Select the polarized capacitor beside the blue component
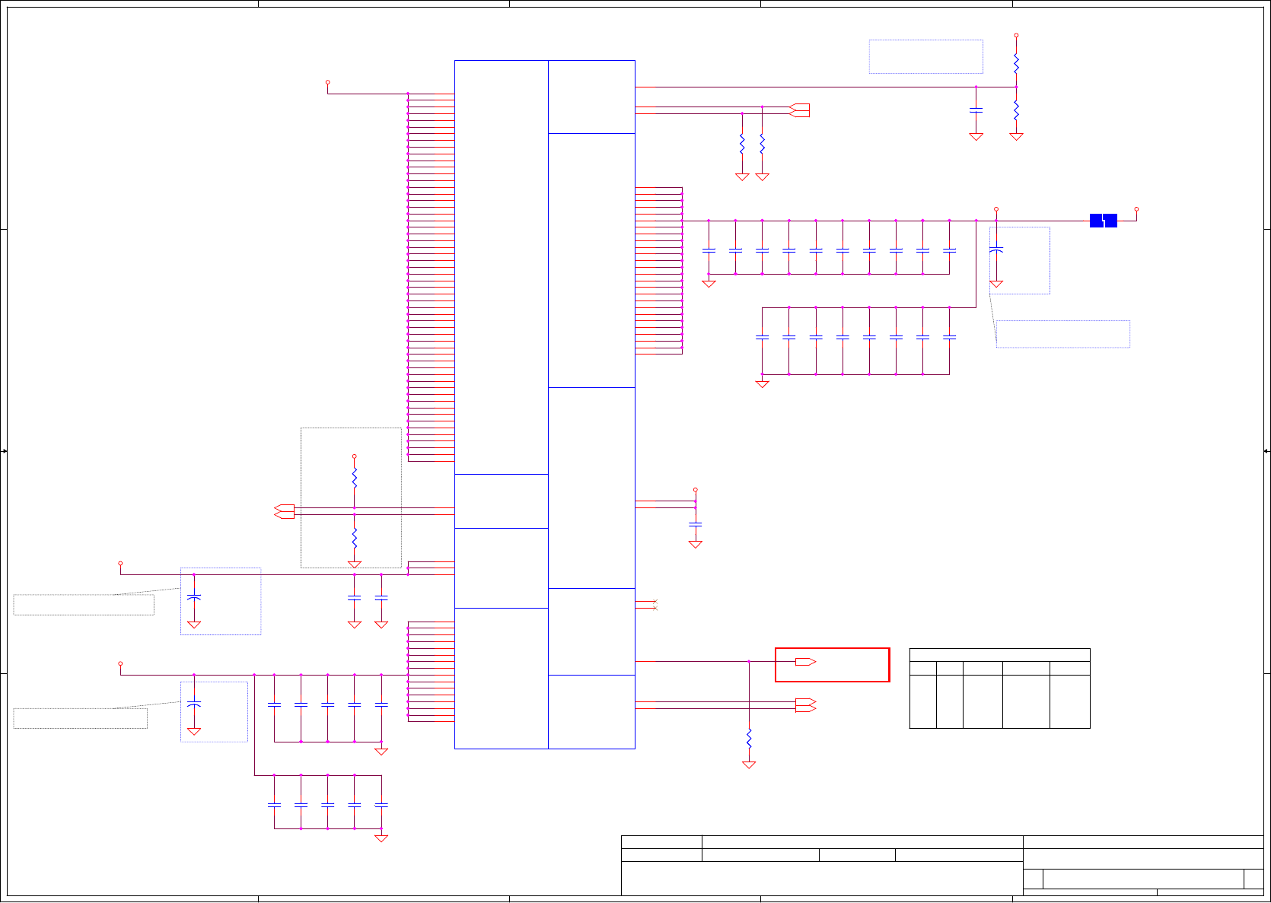This screenshot has width=1271, height=903. pos(996,250)
